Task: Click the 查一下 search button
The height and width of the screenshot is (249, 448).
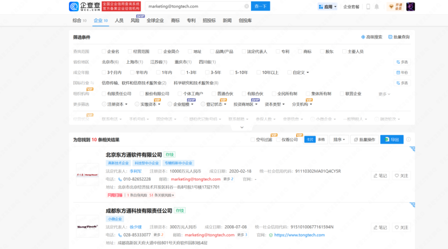Action: tap(260, 6)
